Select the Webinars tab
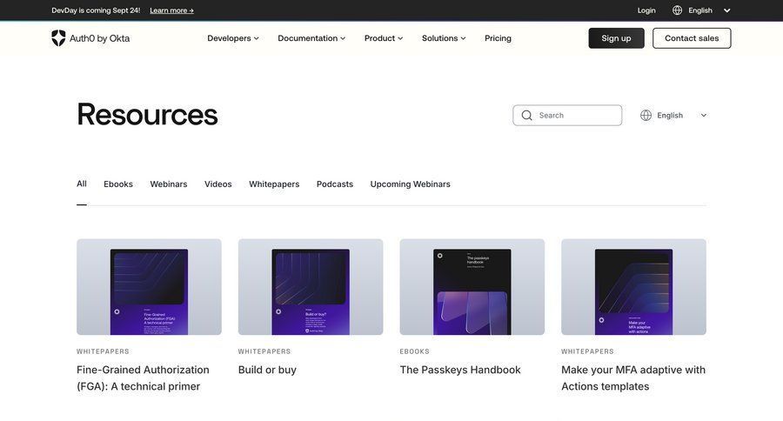 (168, 184)
